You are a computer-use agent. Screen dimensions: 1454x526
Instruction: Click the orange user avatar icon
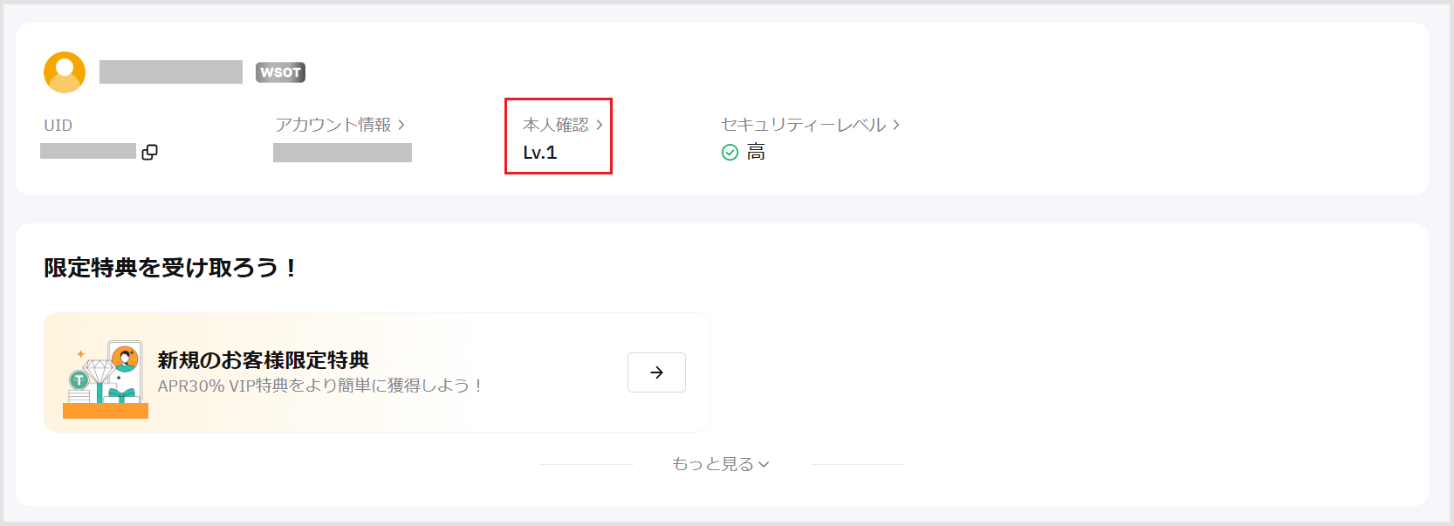(x=65, y=72)
